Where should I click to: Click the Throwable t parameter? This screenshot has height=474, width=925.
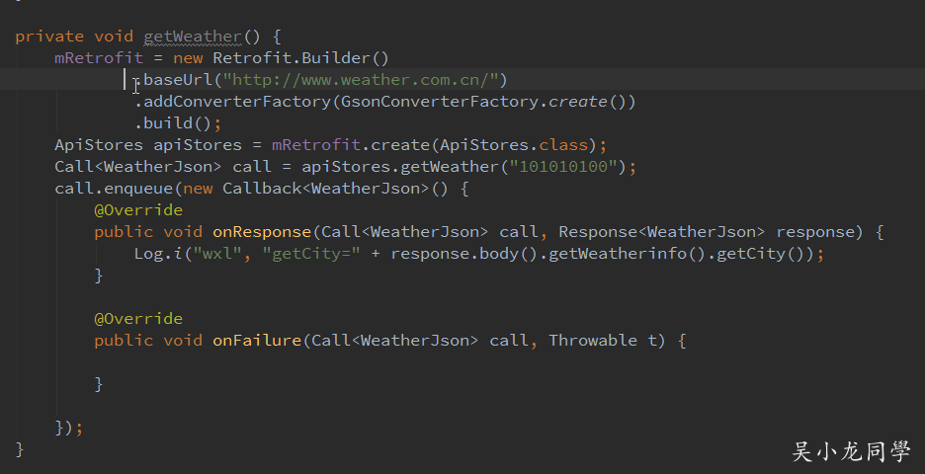coord(602,340)
